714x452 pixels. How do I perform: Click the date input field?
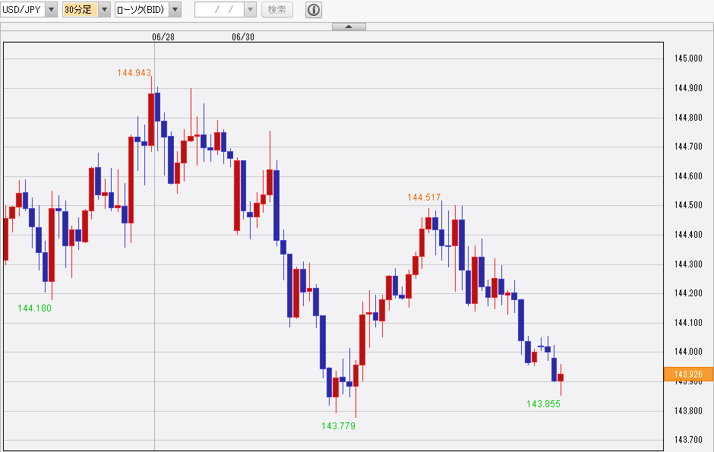point(220,10)
